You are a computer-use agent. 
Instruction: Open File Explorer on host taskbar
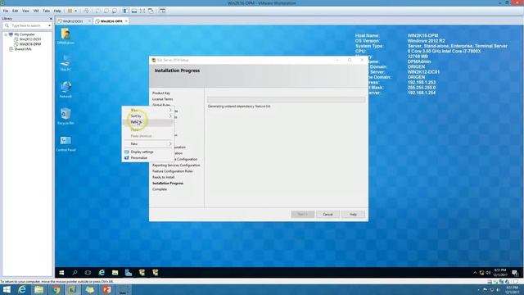tap(39, 289)
